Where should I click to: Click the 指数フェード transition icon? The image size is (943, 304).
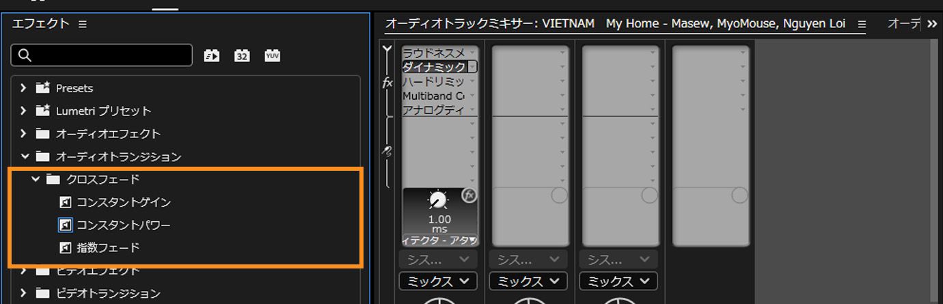pyautogui.click(x=66, y=247)
